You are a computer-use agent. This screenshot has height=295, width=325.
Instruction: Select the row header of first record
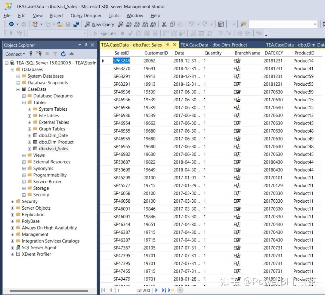point(106,61)
